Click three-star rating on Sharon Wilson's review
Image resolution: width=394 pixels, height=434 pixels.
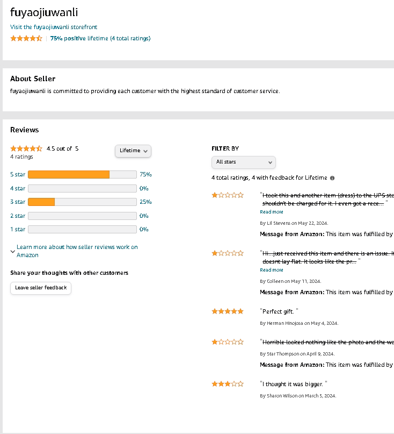click(x=228, y=384)
